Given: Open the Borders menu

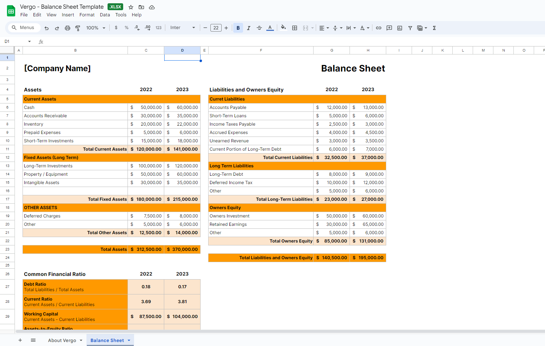Looking at the screenshot, I should [294, 28].
